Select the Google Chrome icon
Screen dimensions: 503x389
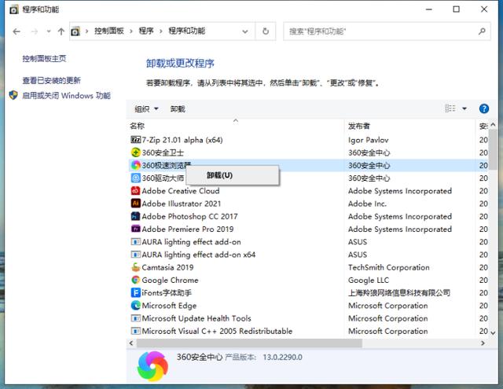tap(135, 280)
